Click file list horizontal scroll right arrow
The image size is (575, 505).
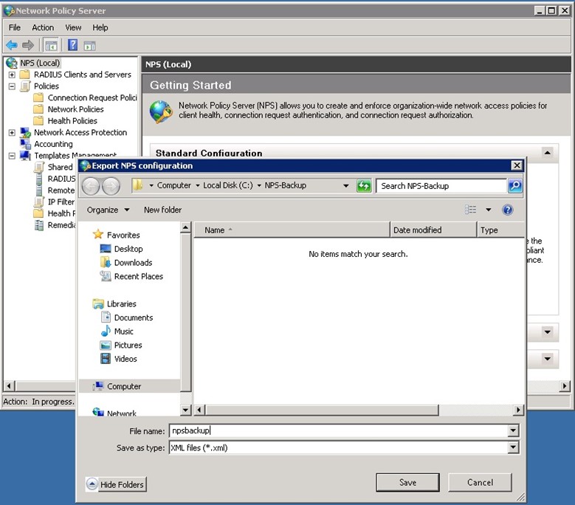coord(518,410)
